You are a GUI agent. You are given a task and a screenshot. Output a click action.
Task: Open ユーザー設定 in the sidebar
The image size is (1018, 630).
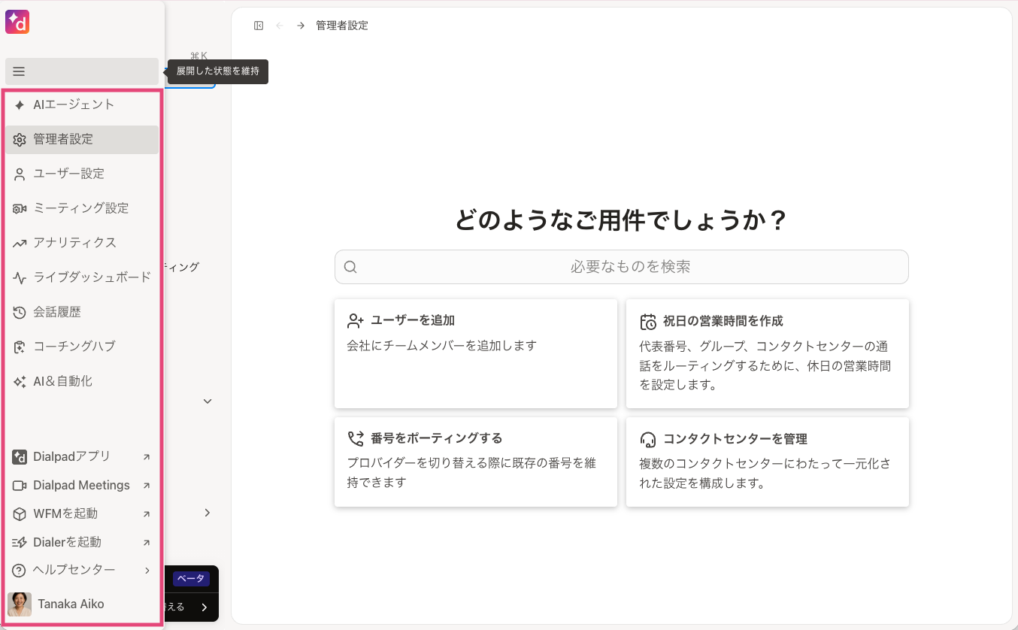pyautogui.click(x=82, y=174)
